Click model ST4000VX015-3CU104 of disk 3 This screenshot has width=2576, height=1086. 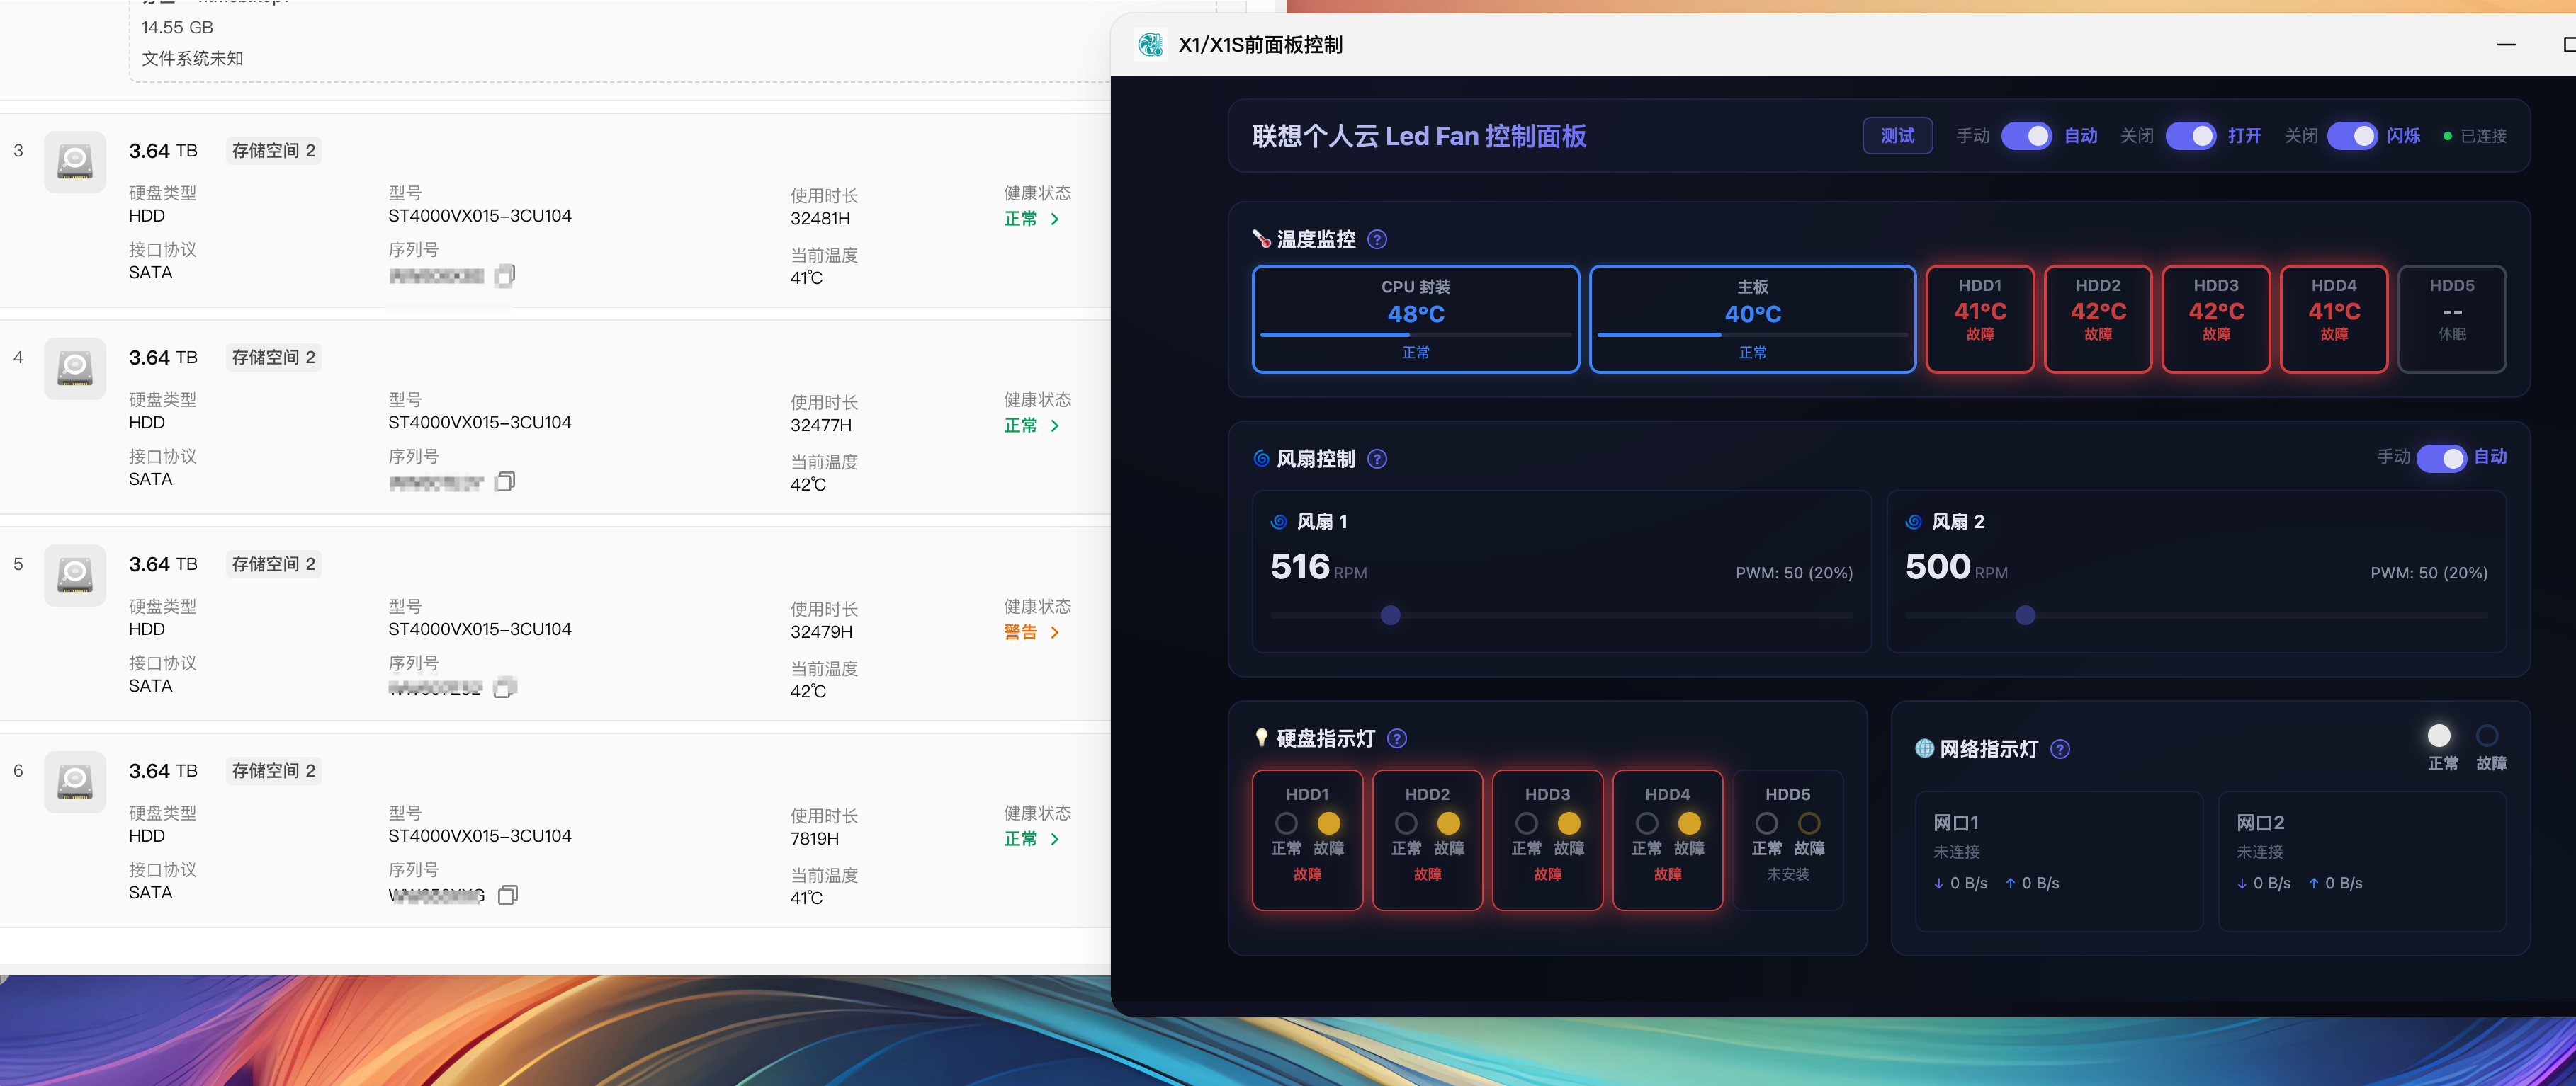coord(480,216)
